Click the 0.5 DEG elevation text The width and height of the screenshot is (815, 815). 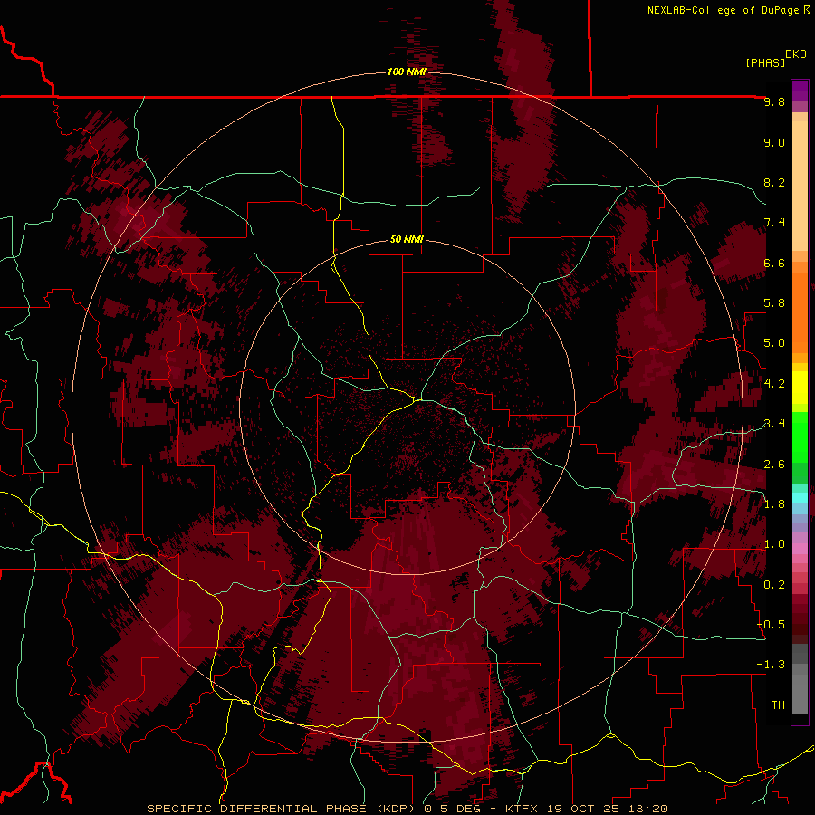(453, 809)
